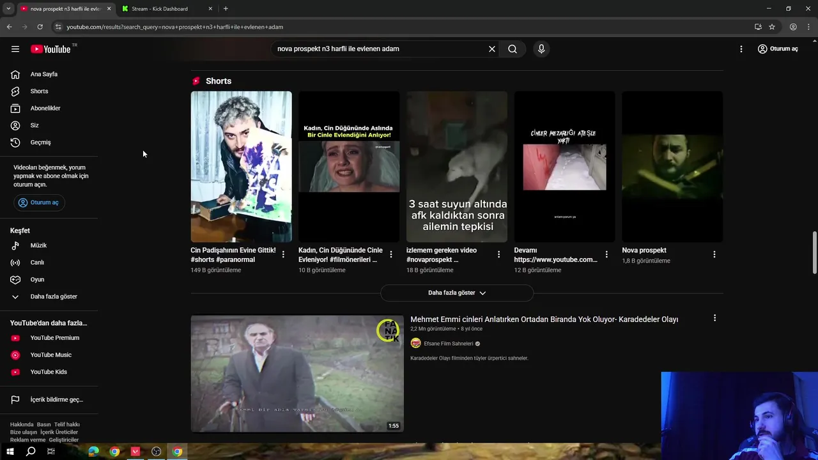Screen dimensions: 818x460
Task: Open Basın footer link
Action: (44, 424)
